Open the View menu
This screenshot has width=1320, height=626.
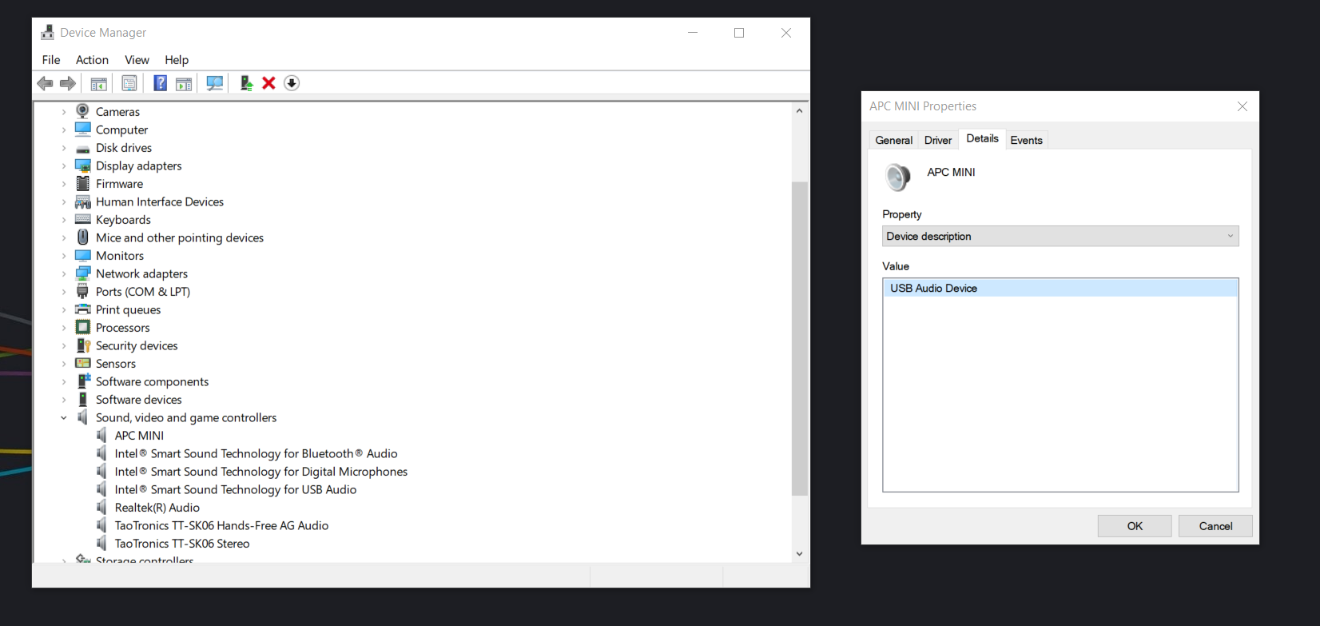click(x=137, y=60)
